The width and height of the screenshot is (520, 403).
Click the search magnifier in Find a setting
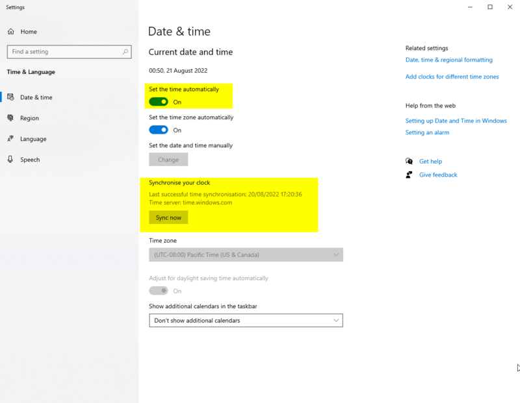point(125,51)
